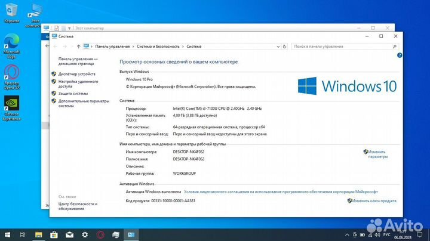Open Opera GX from the taskbar
Screen dimensions: 430x241
100,234
